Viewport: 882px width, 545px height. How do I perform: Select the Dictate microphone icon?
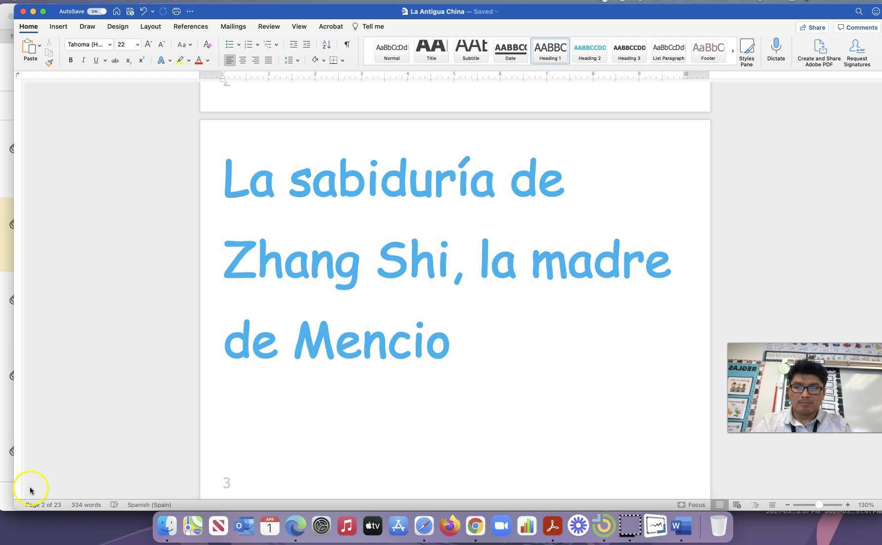point(776,49)
